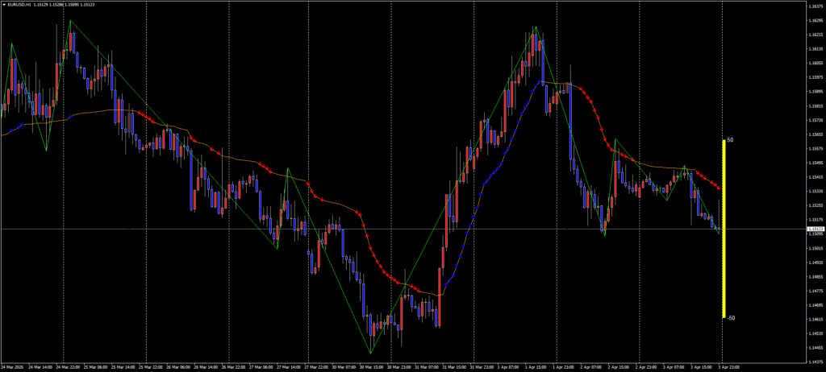Click the 1.15415 price scale label
826x372 pixels.
click(x=816, y=177)
